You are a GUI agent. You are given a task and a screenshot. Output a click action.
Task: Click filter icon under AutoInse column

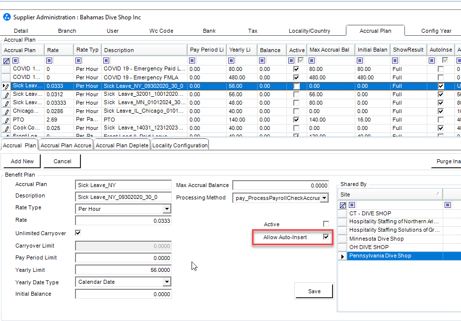click(x=432, y=61)
